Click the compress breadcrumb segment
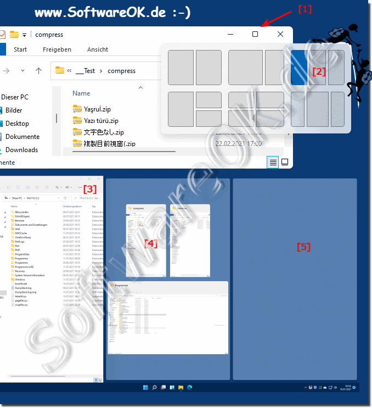This screenshot has width=372, height=408. click(x=121, y=71)
